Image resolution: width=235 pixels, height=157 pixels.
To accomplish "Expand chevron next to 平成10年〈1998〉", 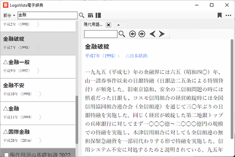I will coord(40,94).
